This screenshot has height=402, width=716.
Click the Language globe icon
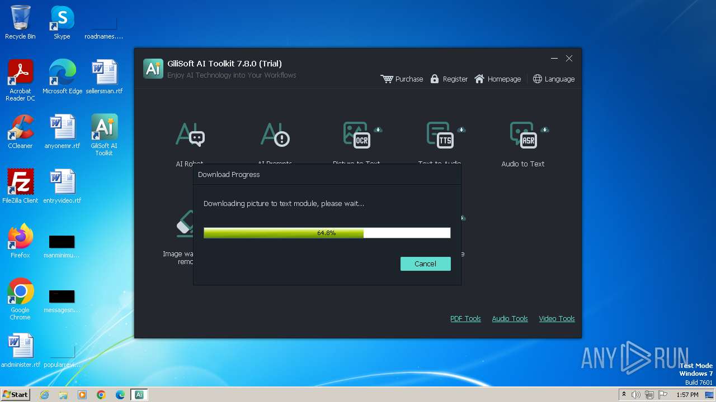(538, 79)
